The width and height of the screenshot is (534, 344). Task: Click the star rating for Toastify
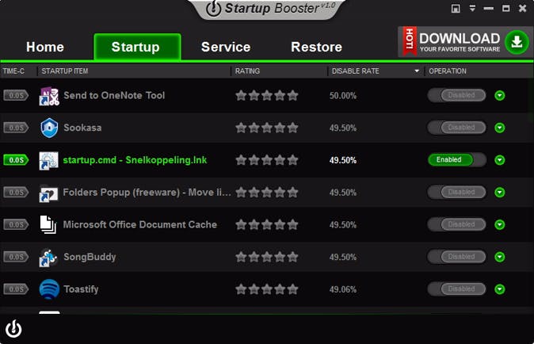[267, 289]
